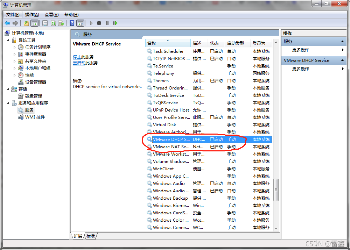Screen dimensions: 350x250
Task: Select the Virtual Disk service row
Action: 209,125
